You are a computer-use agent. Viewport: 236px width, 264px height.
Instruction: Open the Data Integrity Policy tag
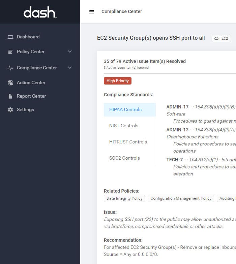[x=124, y=198]
